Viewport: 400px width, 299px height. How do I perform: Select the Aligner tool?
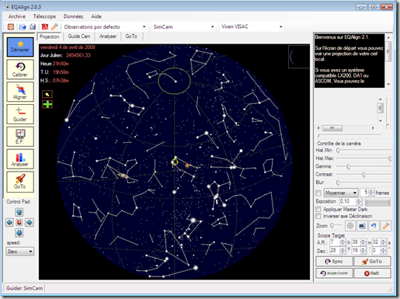[20, 92]
